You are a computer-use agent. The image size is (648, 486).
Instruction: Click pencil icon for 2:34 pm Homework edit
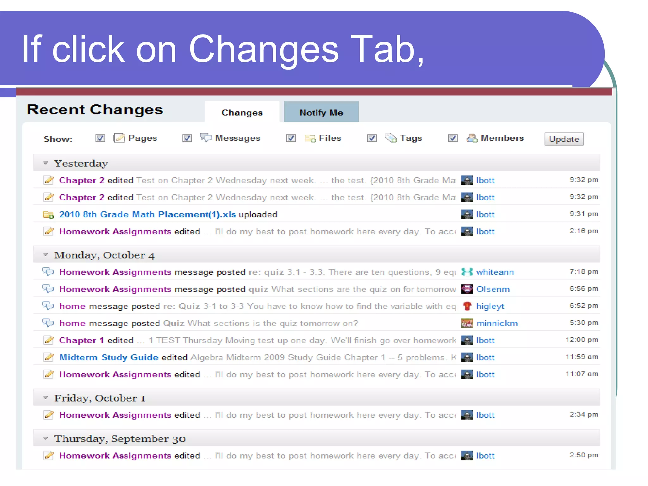coord(48,415)
